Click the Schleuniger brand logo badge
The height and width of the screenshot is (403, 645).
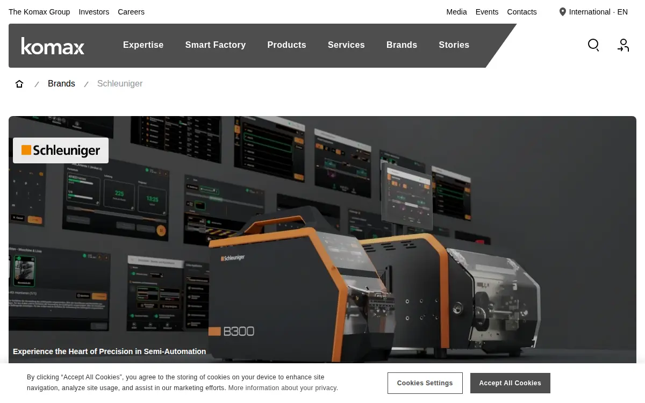(x=61, y=150)
